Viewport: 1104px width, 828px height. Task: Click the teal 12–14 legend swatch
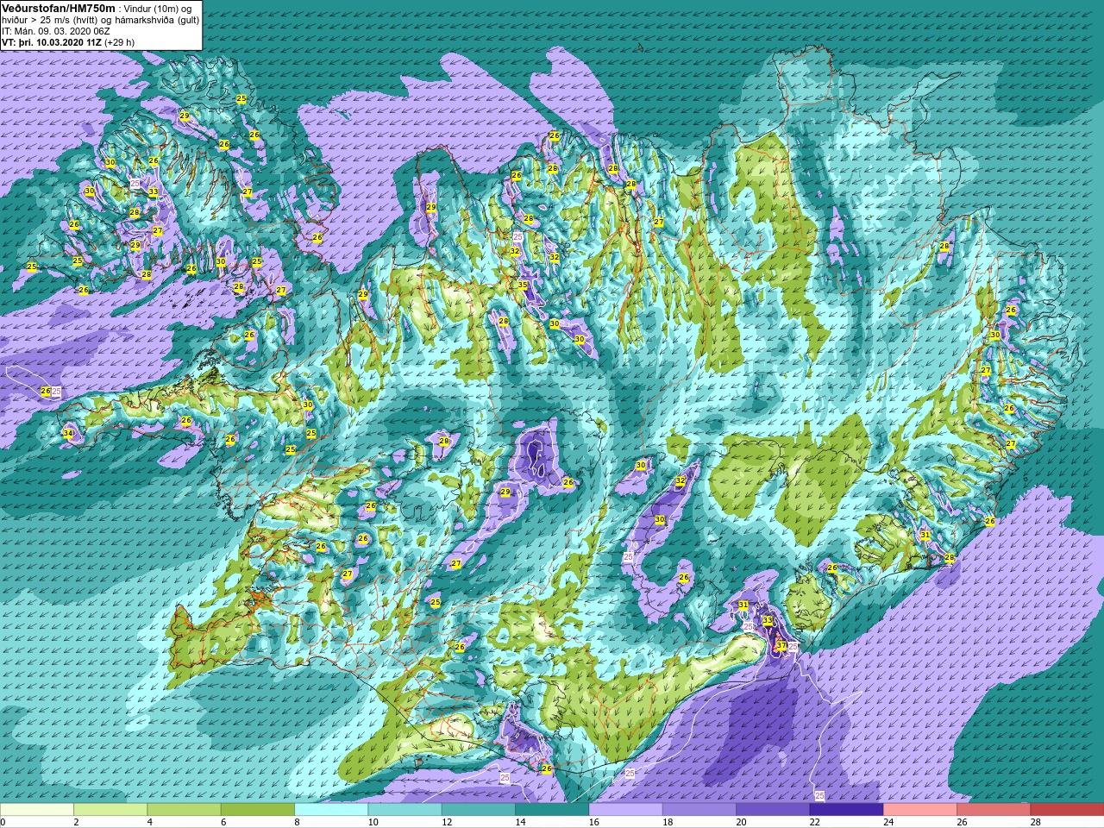478,810
